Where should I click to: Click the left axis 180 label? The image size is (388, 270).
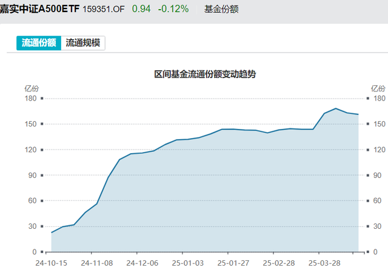click(x=31, y=98)
